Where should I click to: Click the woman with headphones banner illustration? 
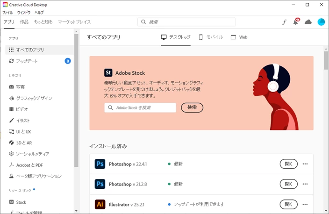(x=276, y=97)
